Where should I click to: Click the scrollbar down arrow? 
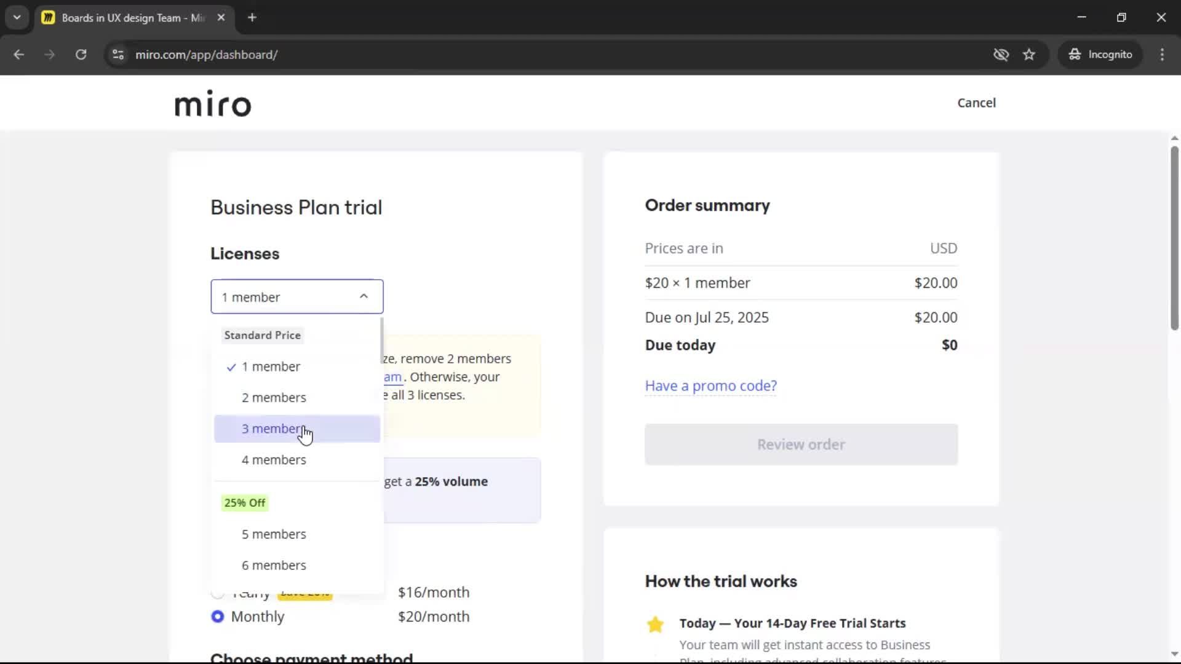(1174, 654)
